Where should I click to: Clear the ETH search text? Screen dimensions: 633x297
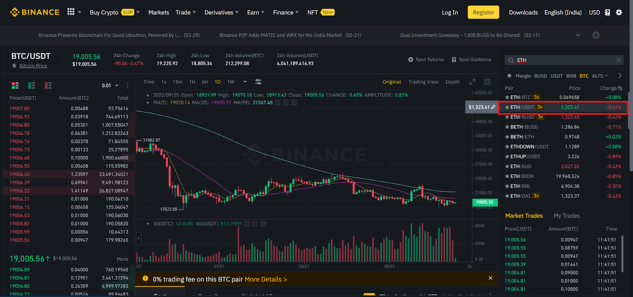click(618, 60)
